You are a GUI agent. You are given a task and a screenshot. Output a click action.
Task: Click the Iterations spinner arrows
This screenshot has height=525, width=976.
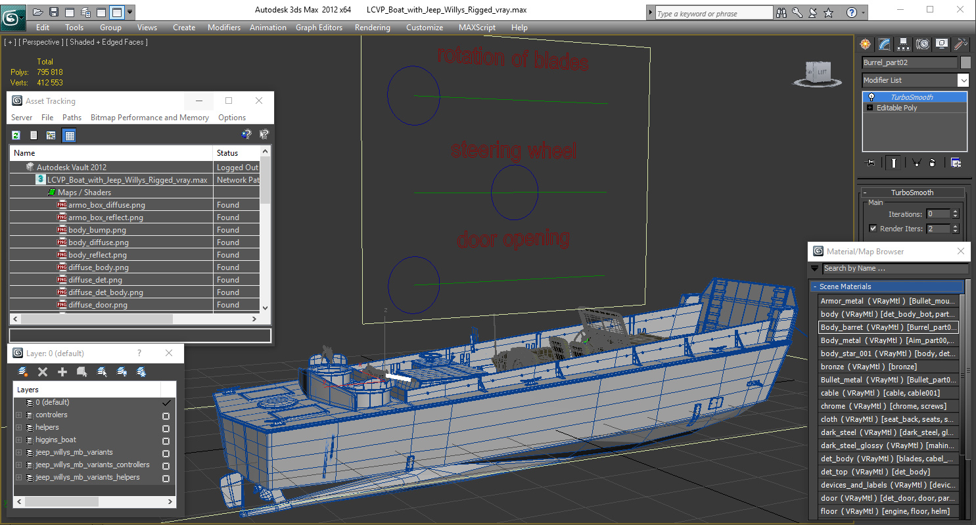click(956, 214)
